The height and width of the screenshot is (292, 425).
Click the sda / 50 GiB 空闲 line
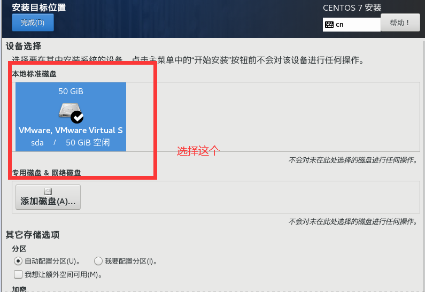71,143
